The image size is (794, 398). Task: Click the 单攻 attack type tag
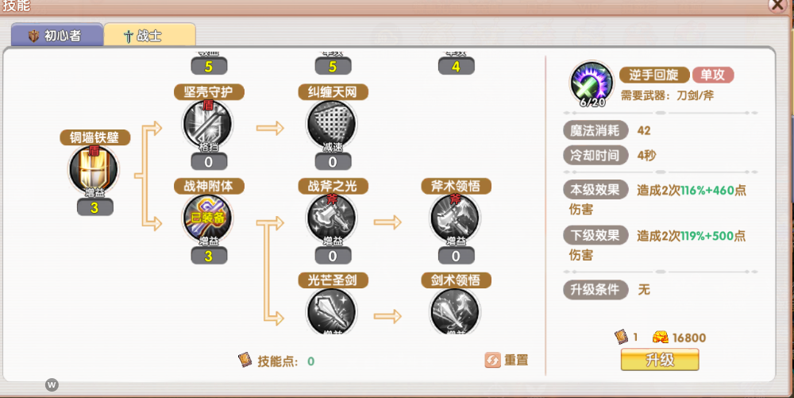(713, 75)
